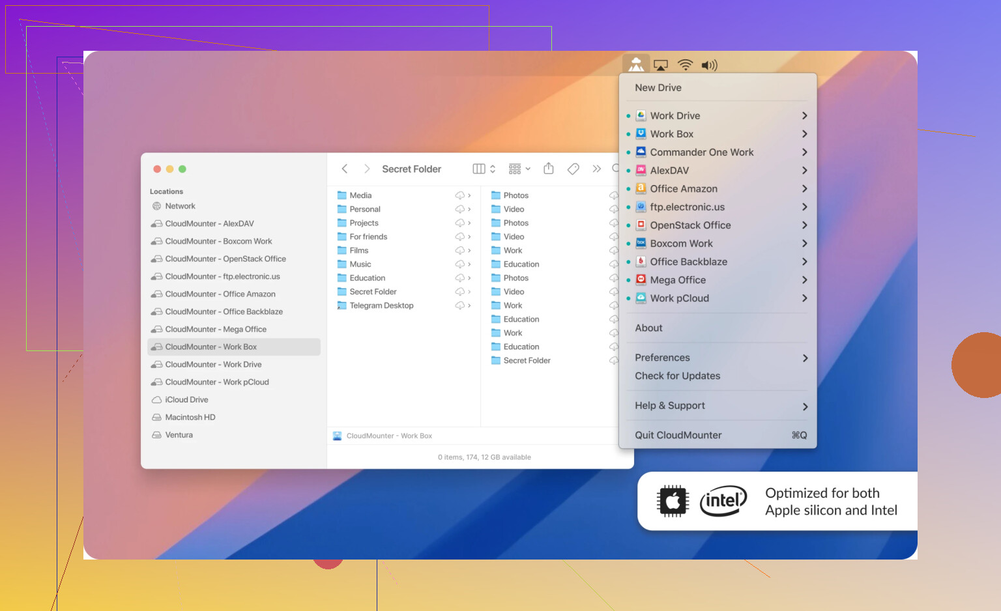Show more toolbar items via double chevron
Image resolution: width=1001 pixels, height=611 pixels.
[596, 169]
